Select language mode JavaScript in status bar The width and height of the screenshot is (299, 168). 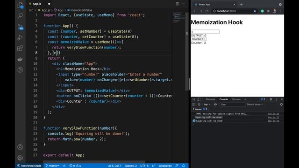point(165,166)
